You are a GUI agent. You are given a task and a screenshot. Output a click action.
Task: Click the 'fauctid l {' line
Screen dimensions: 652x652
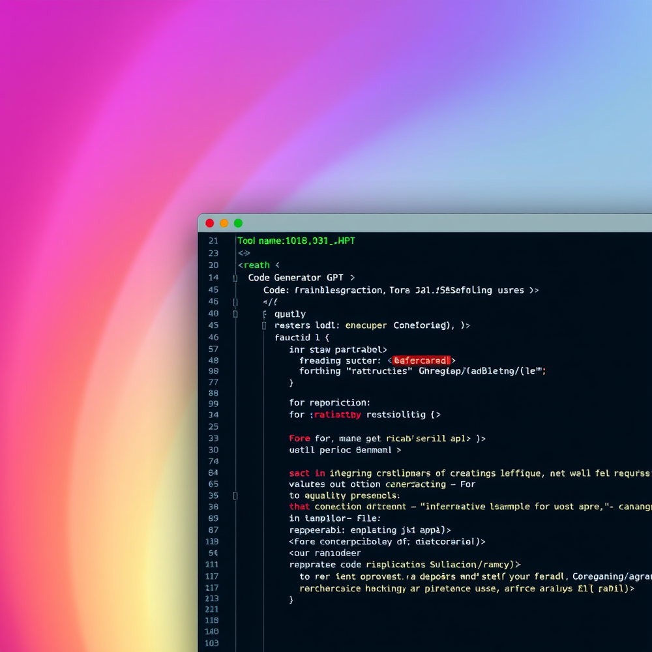click(302, 337)
